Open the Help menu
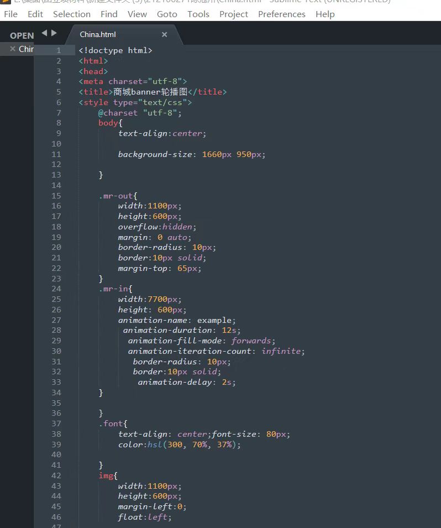 tap(325, 14)
